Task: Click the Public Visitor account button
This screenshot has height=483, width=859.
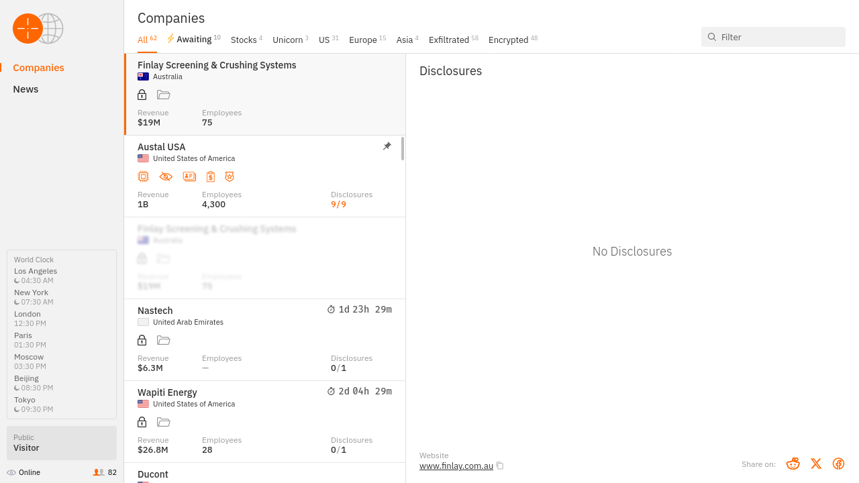Action: pyautogui.click(x=62, y=443)
